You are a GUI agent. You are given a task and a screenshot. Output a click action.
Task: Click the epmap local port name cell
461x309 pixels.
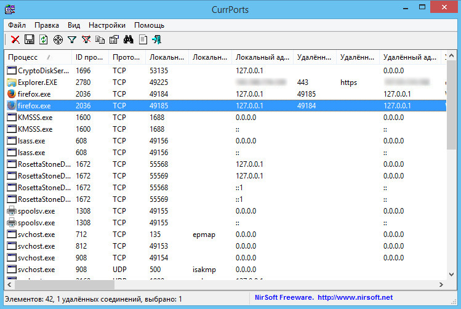(204, 235)
